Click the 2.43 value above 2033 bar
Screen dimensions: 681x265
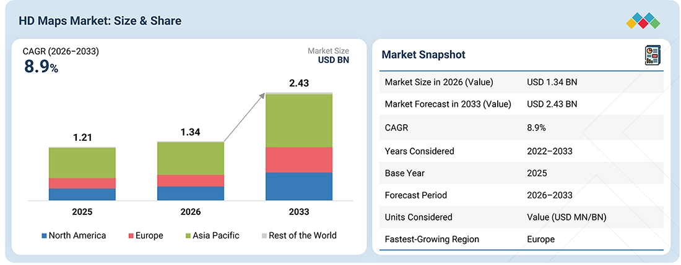[299, 83]
